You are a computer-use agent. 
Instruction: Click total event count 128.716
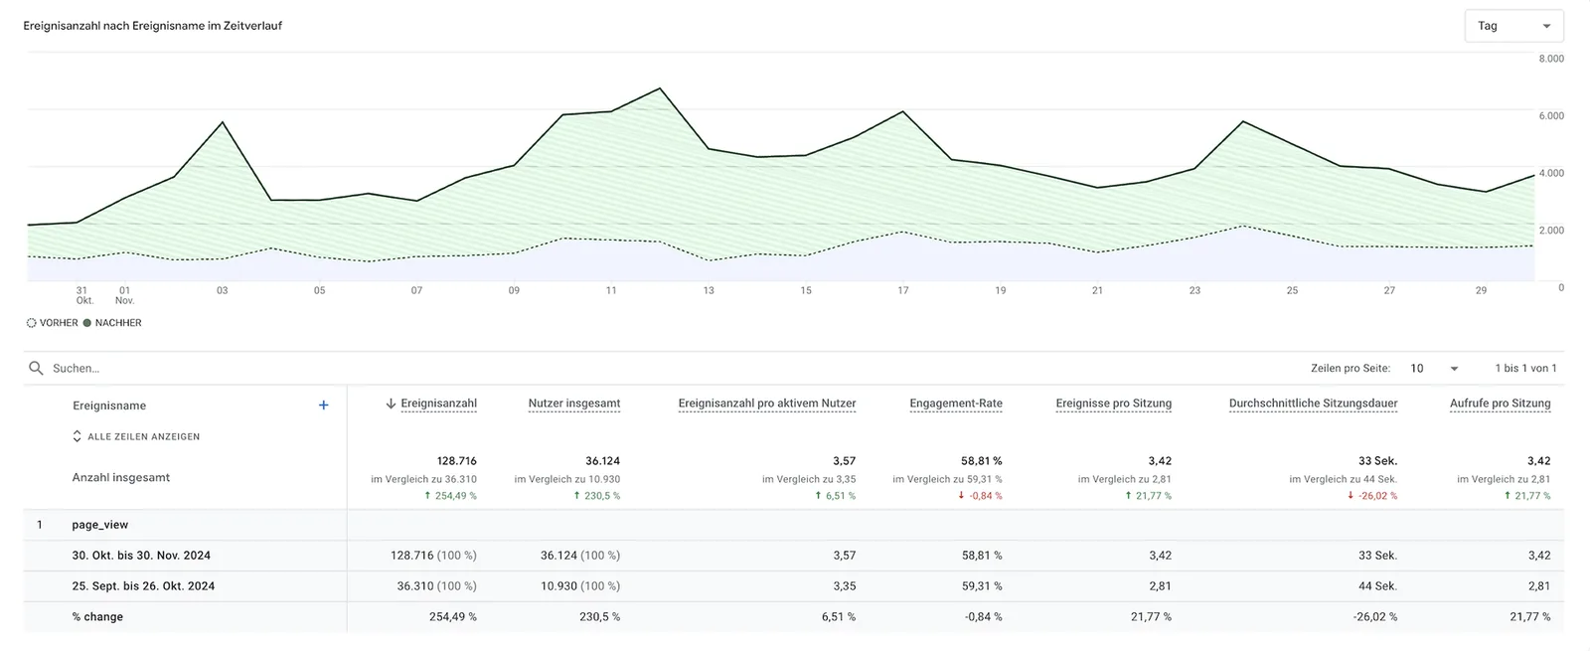pyautogui.click(x=457, y=461)
